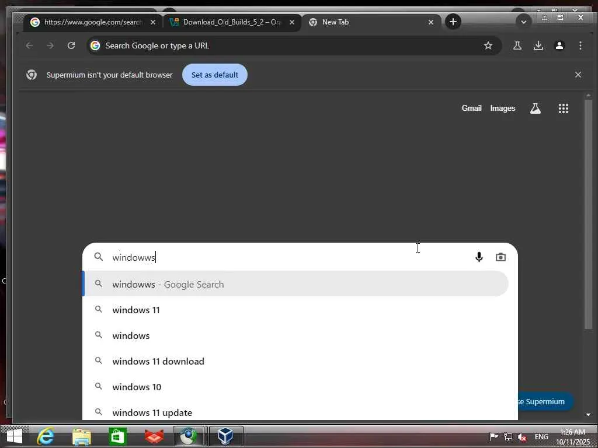Open the experiments flask icon in toolbar
598x448 pixels.
tap(517, 45)
